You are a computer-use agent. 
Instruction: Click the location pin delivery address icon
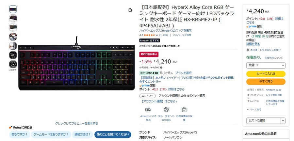tap(248, 50)
